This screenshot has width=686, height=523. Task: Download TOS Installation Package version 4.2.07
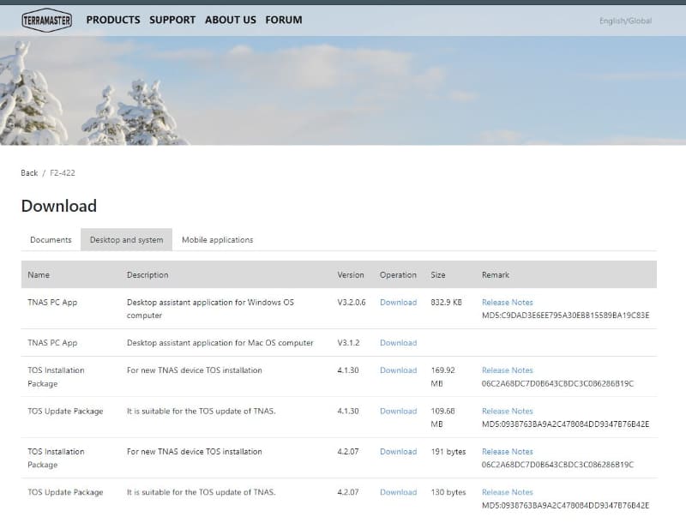(x=398, y=452)
